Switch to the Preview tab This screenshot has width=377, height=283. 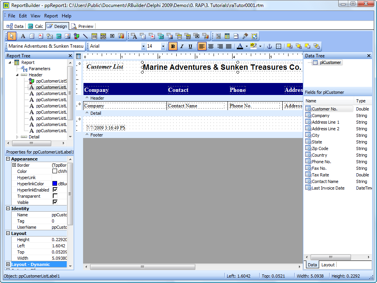click(x=82, y=26)
